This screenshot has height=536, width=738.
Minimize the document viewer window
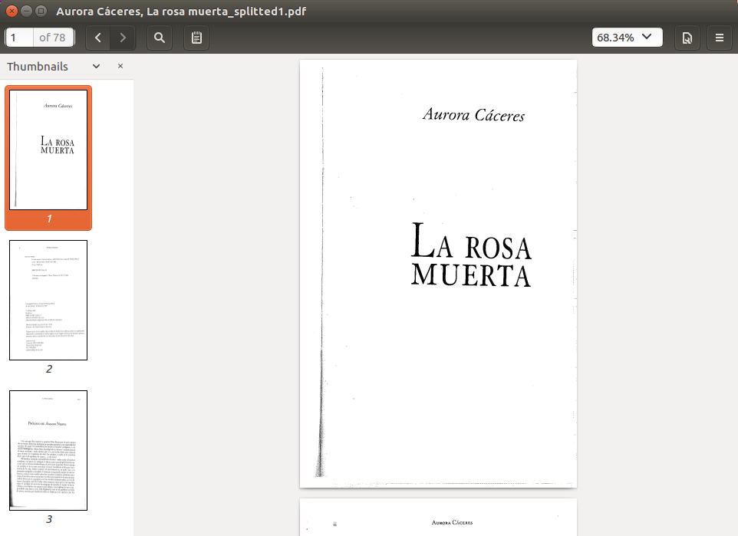(26, 11)
